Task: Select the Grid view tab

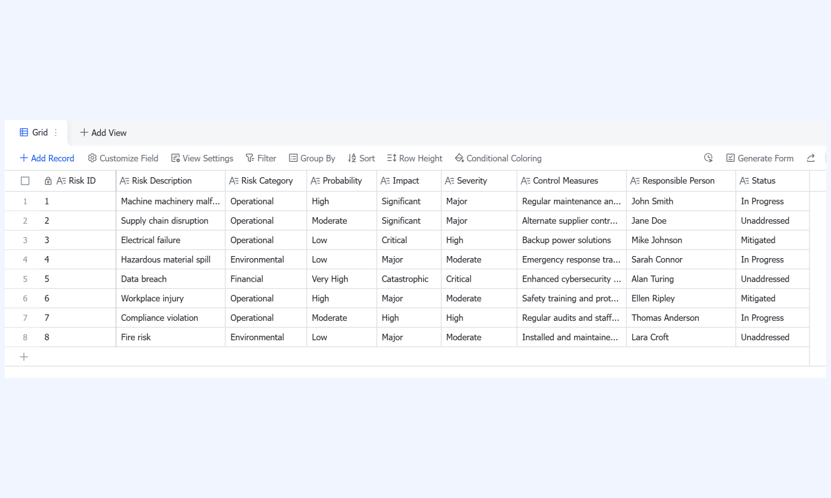Action: [x=34, y=132]
